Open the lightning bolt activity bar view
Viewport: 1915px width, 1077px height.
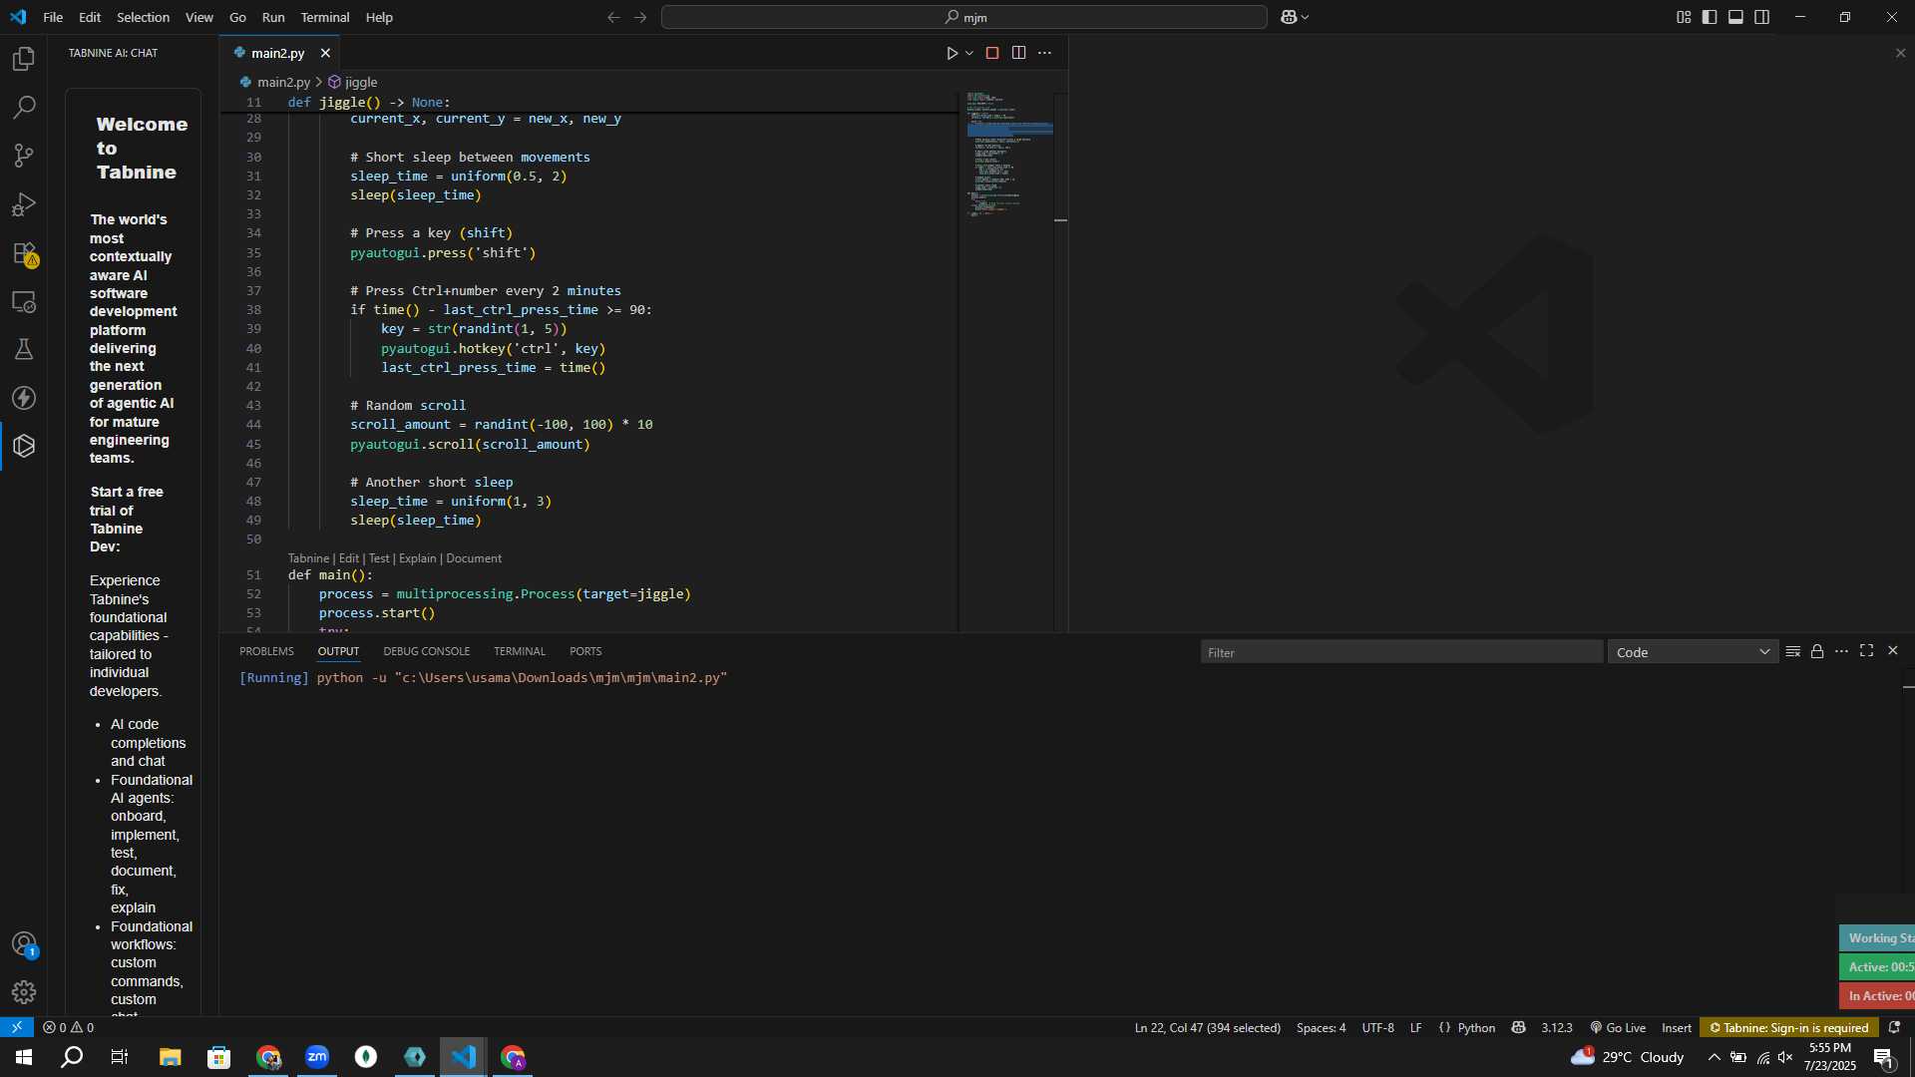(24, 398)
